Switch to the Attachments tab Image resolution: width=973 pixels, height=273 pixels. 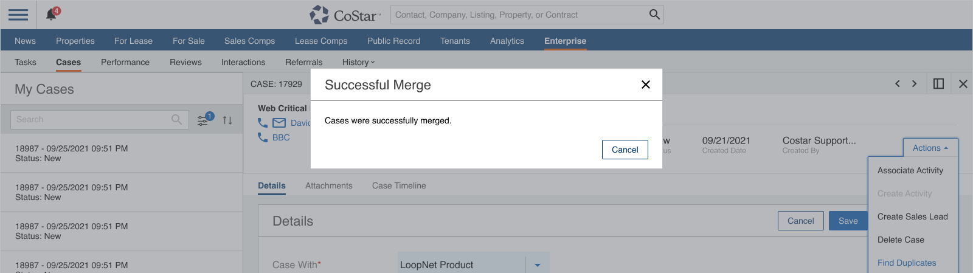328,186
